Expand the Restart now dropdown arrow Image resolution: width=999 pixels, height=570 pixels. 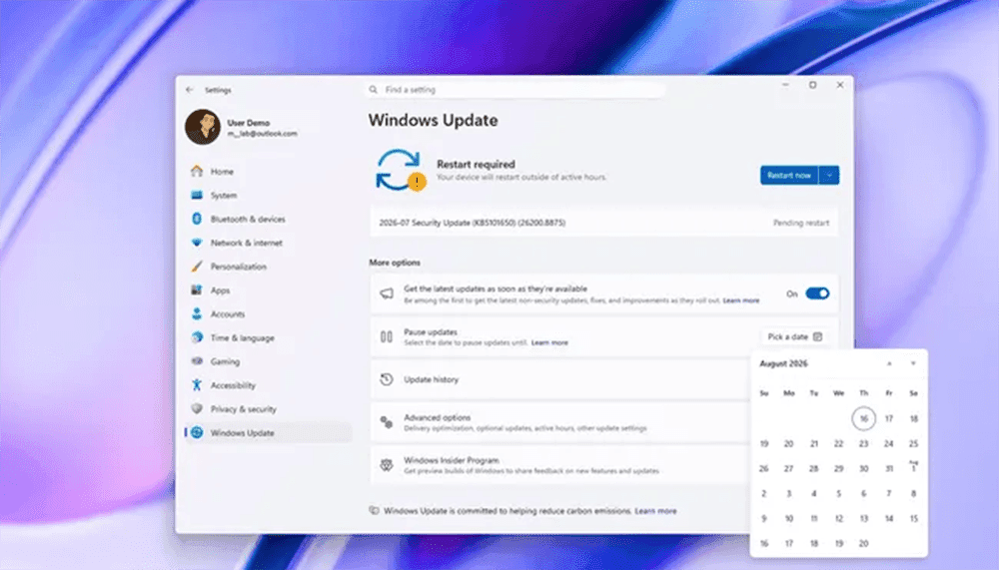pos(829,175)
